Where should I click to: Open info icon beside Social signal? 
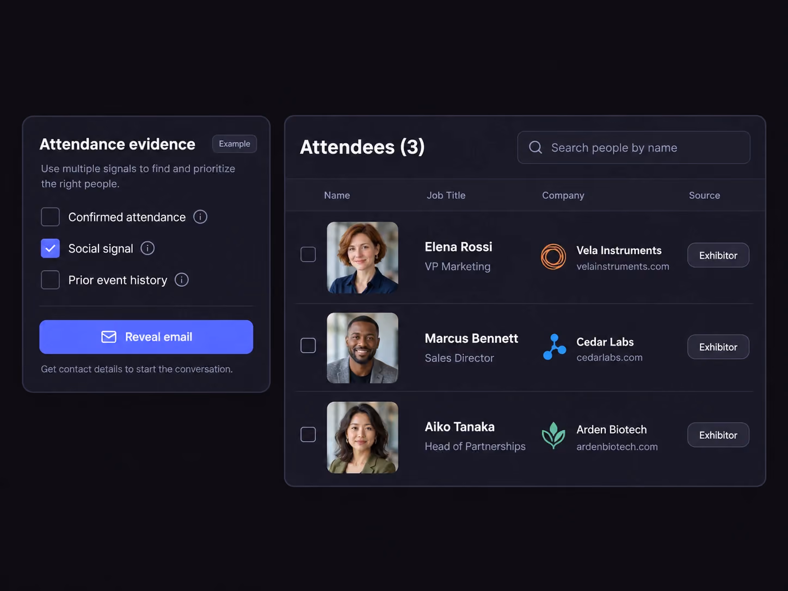click(x=147, y=248)
